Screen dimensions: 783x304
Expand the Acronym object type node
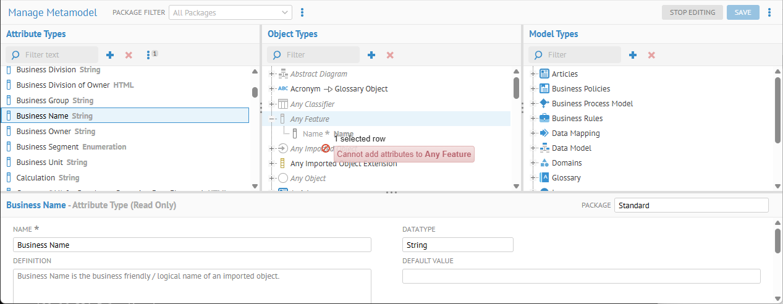click(x=272, y=89)
